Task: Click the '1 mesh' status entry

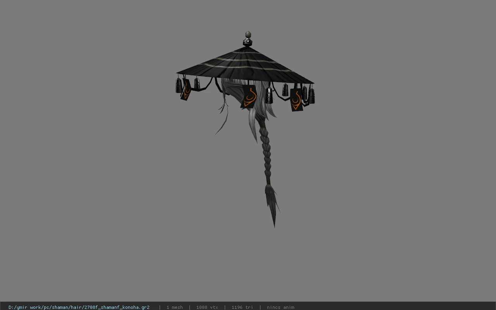Action: pyautogui.click(x=174, y=307)
